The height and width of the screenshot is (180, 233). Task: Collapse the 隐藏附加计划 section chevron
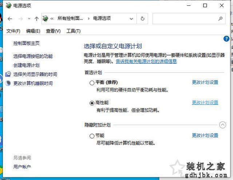coord(222,125)
